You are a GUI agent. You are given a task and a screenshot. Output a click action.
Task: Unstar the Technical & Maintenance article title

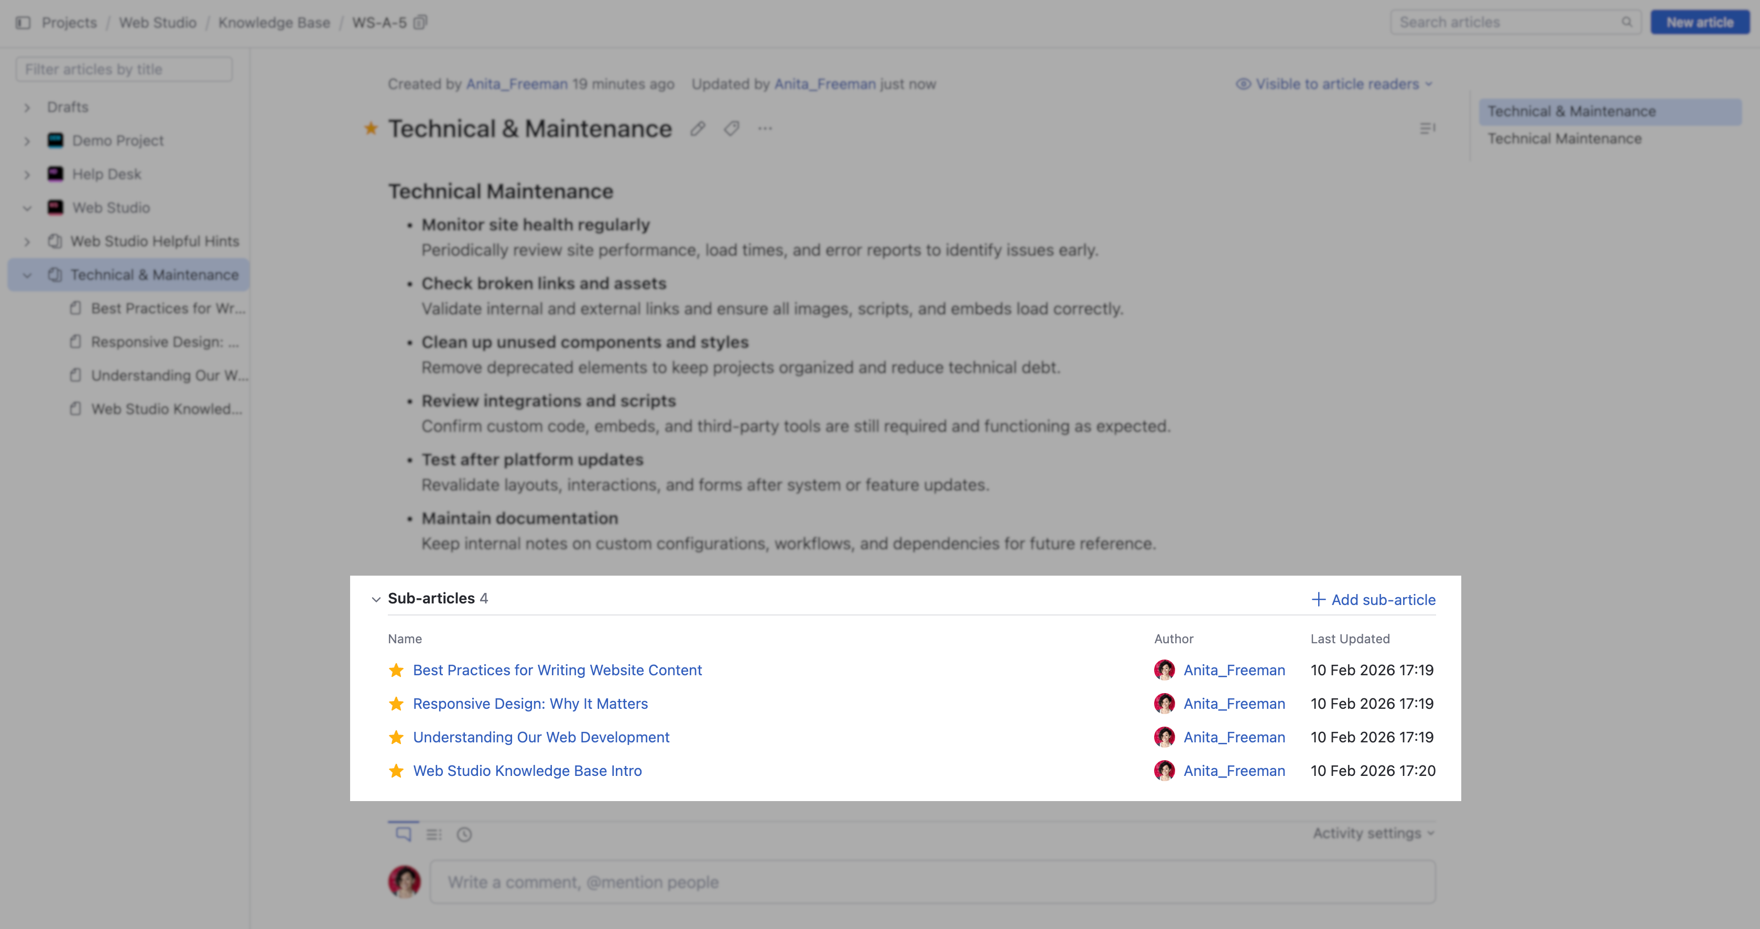(371, 128)
